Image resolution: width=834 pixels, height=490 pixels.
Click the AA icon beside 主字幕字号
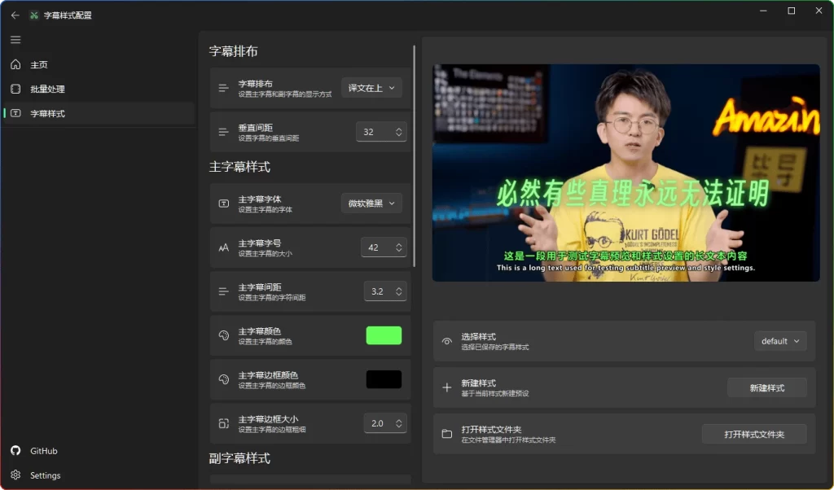(224, 247)
